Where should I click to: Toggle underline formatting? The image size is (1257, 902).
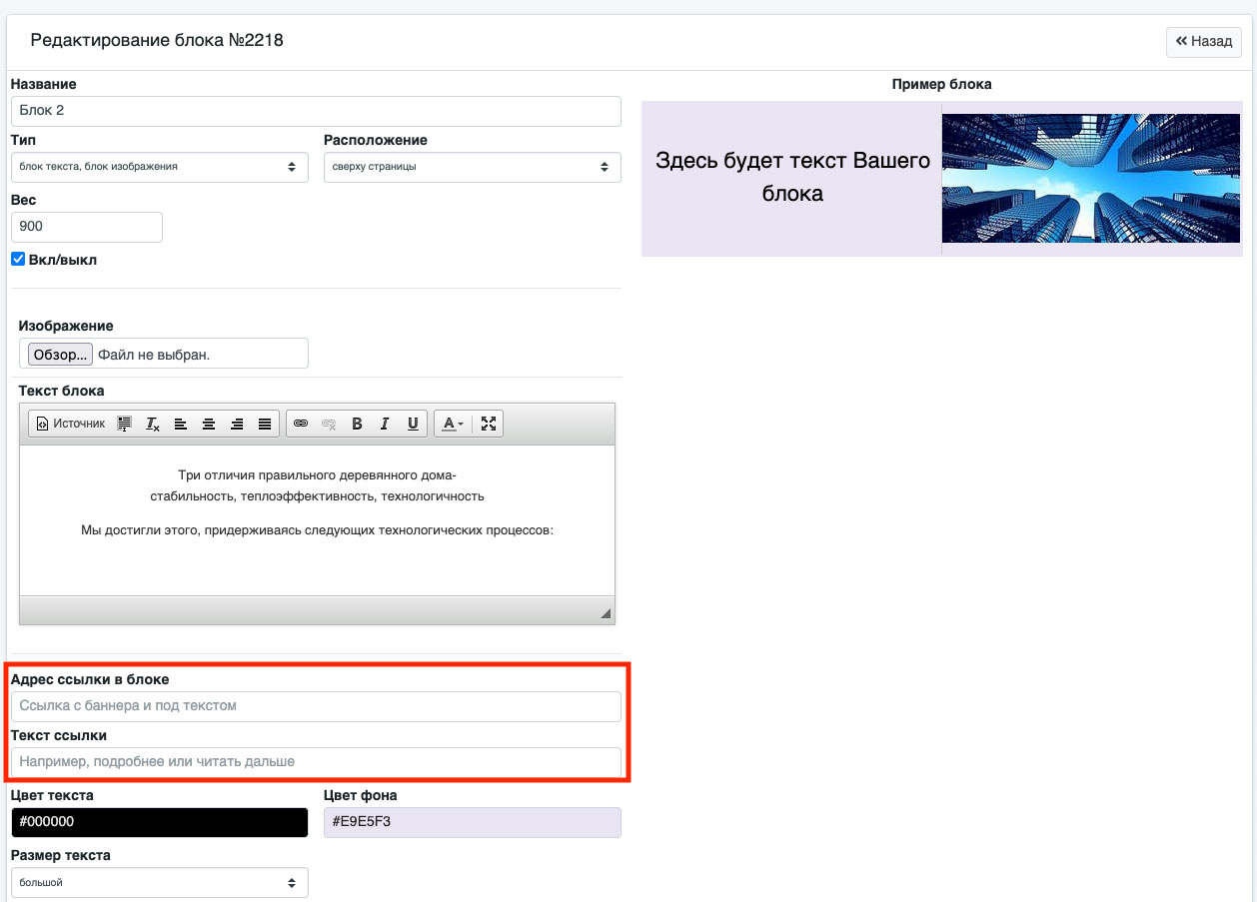pos(413,424)
